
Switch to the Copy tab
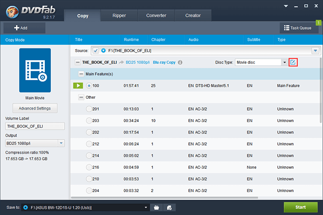click(82, 15)
